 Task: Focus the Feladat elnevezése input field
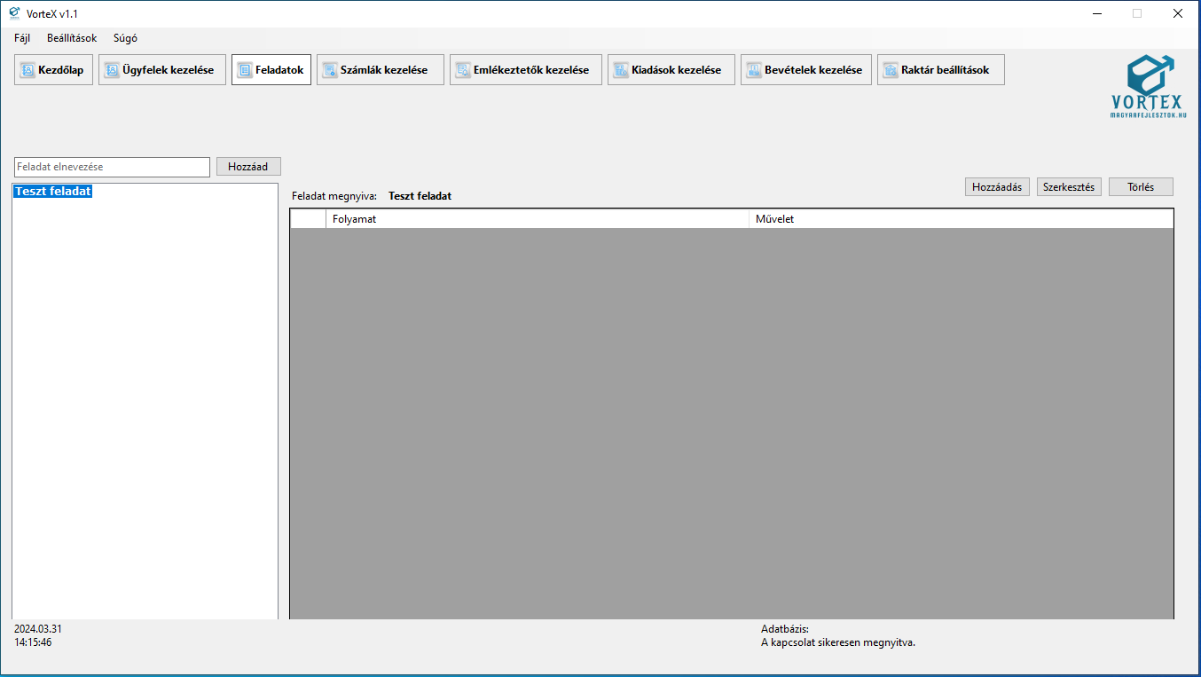pos(112,167)
